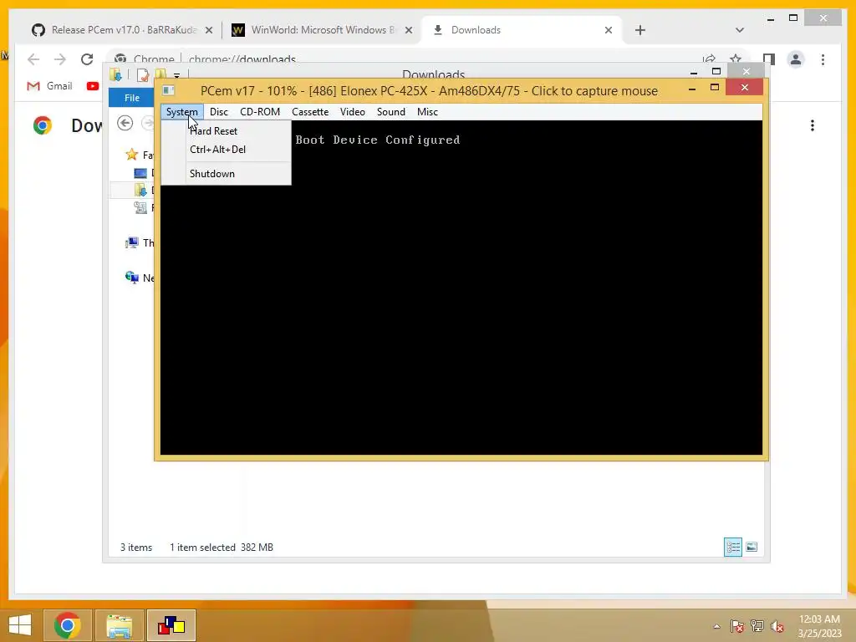The width and height of the screenshot is (856, 642).
Task: Select This PC in Explorer navigation pane
Action: pos(140,243)
